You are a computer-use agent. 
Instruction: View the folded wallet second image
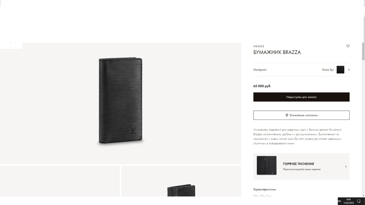(181, 181)
